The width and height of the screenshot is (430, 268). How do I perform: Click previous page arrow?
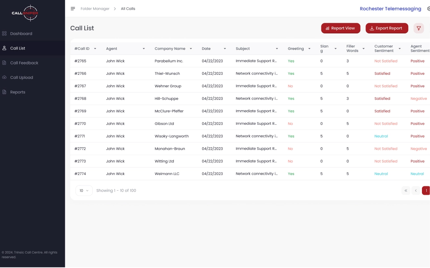coord(416,191)
